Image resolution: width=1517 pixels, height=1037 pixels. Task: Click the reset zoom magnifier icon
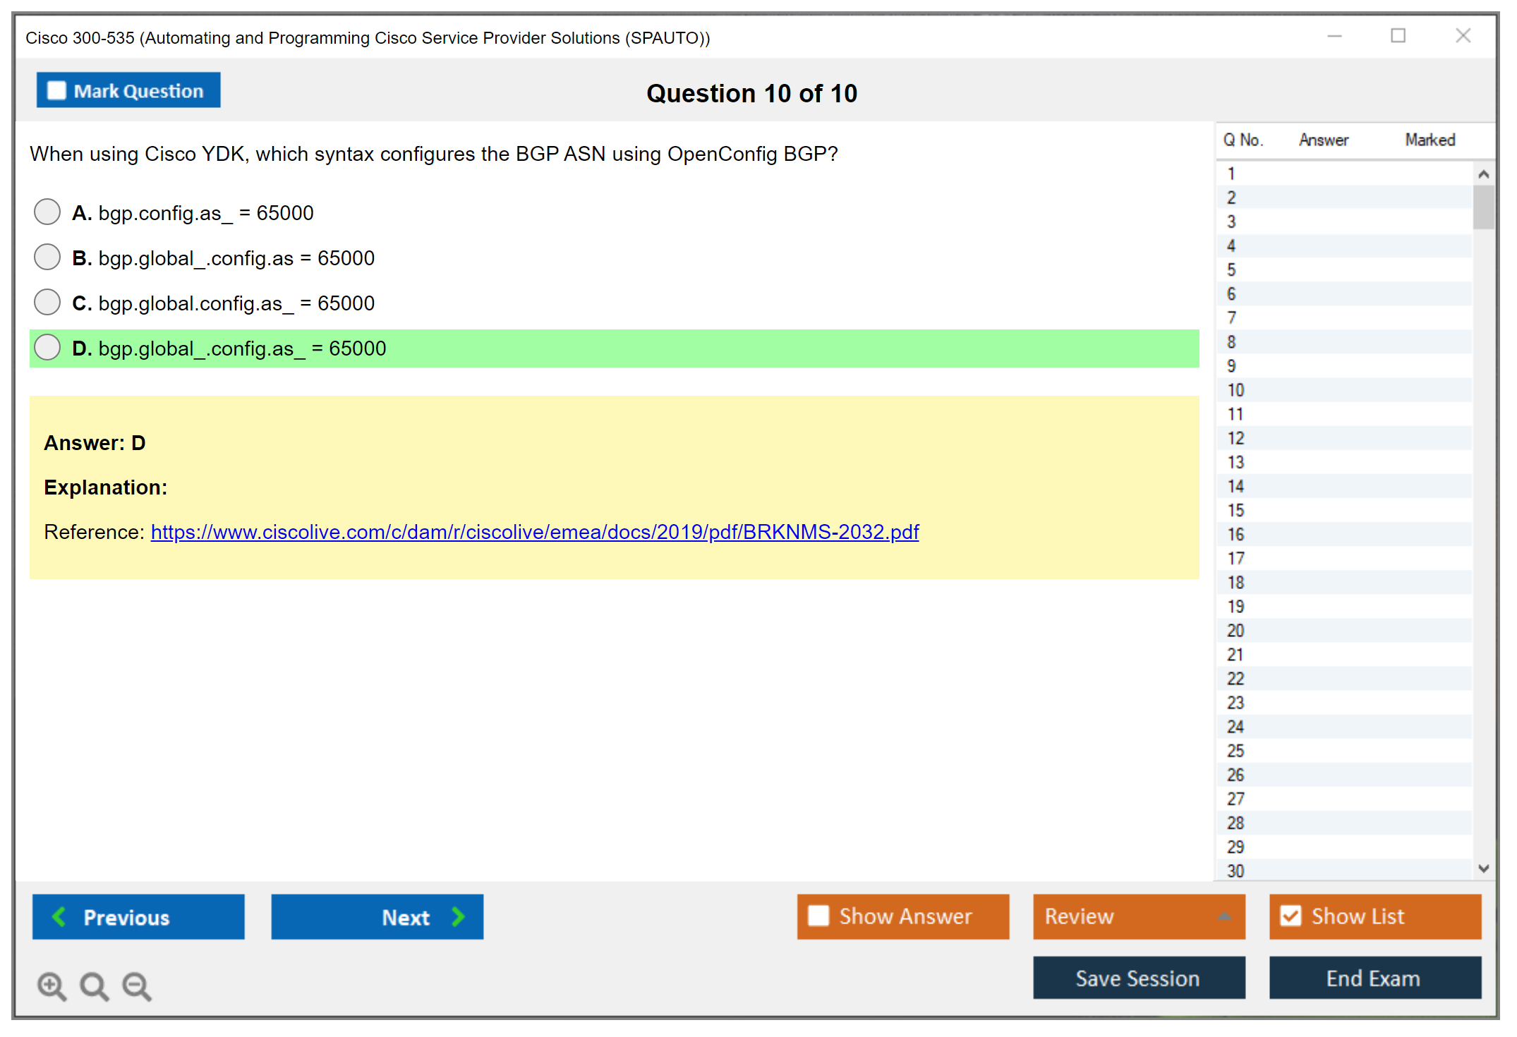pos(93,986)
